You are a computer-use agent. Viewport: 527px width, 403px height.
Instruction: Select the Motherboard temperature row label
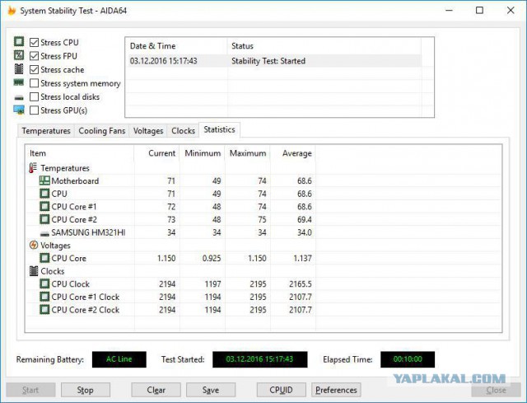(x=75, y=181)
